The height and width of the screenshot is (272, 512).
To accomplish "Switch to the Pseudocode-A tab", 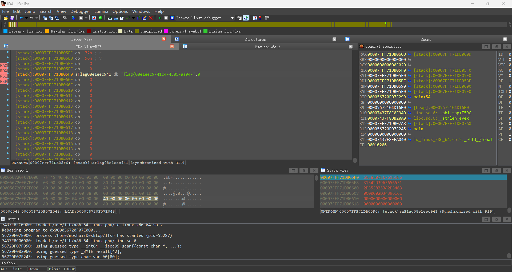I will point(267,47).
